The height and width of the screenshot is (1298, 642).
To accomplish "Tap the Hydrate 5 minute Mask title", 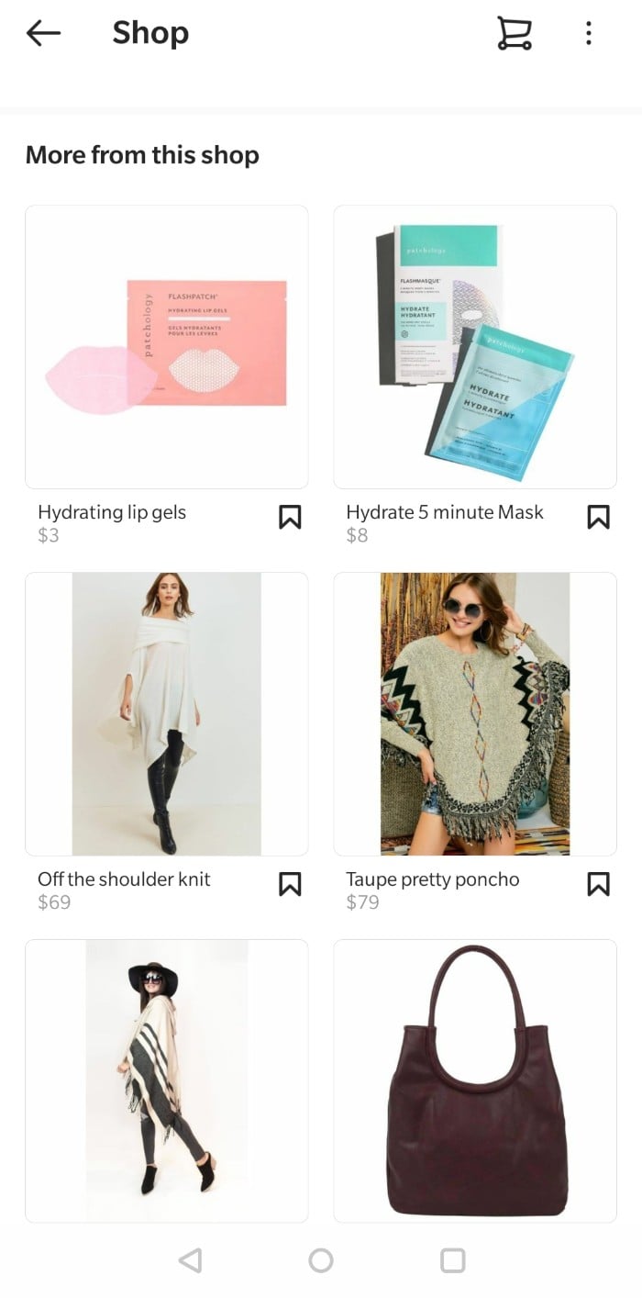I will 445,512.
